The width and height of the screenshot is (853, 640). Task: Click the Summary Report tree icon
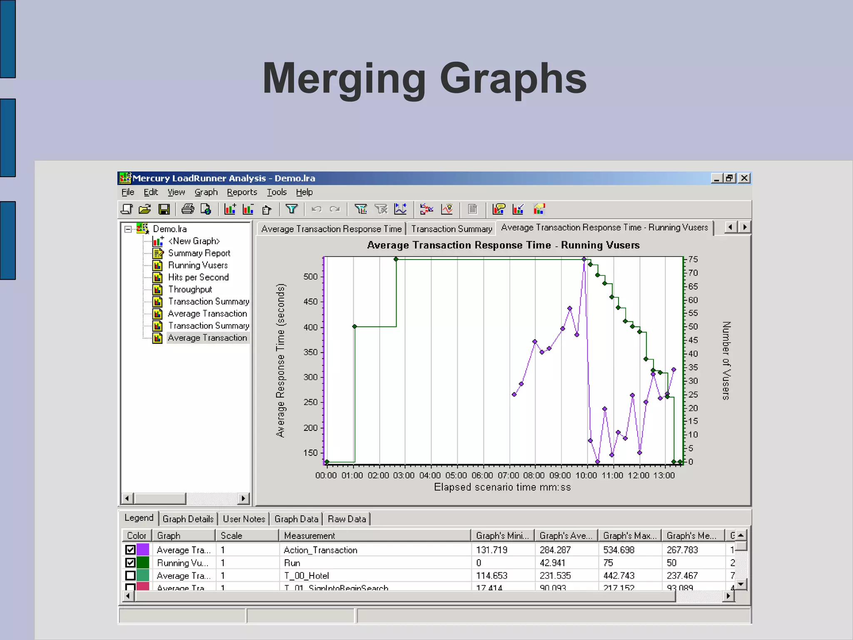[x=158, y=253]
